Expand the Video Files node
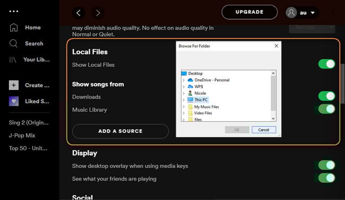The image size is (345, 200). point(184,113)
